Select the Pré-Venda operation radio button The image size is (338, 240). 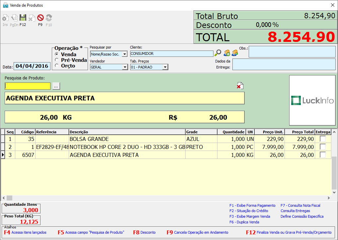(57, 60)
